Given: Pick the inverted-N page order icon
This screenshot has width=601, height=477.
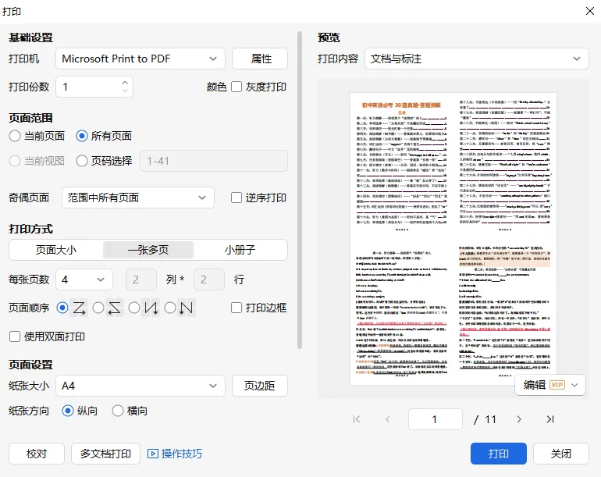Looking at the screenshot, I should [x=150, y=308].
